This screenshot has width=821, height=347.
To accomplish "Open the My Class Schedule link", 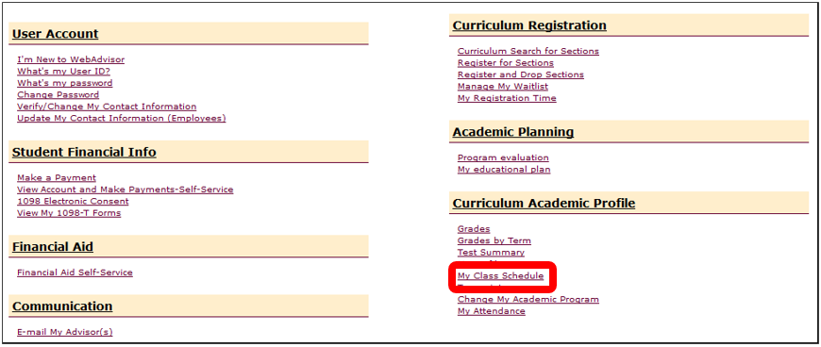I will 500,276.
